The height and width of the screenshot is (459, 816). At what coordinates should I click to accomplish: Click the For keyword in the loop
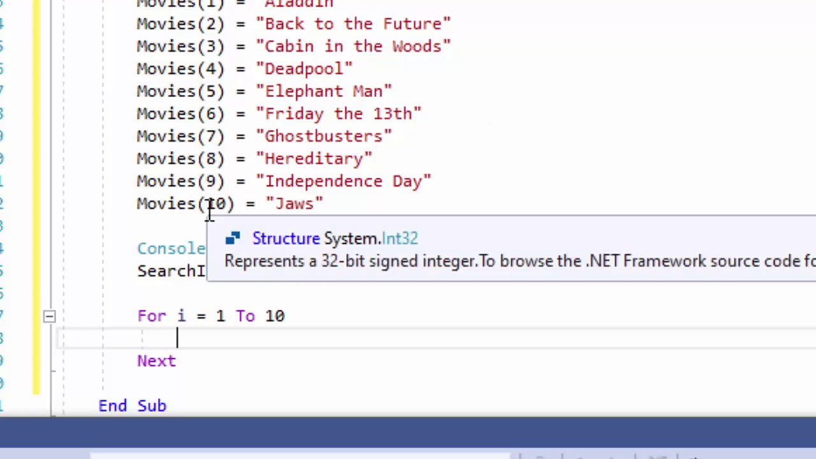(152, 316)
